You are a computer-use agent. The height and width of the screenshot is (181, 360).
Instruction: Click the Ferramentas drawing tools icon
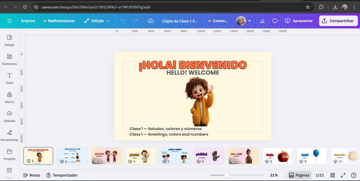[x=9, y=135]
